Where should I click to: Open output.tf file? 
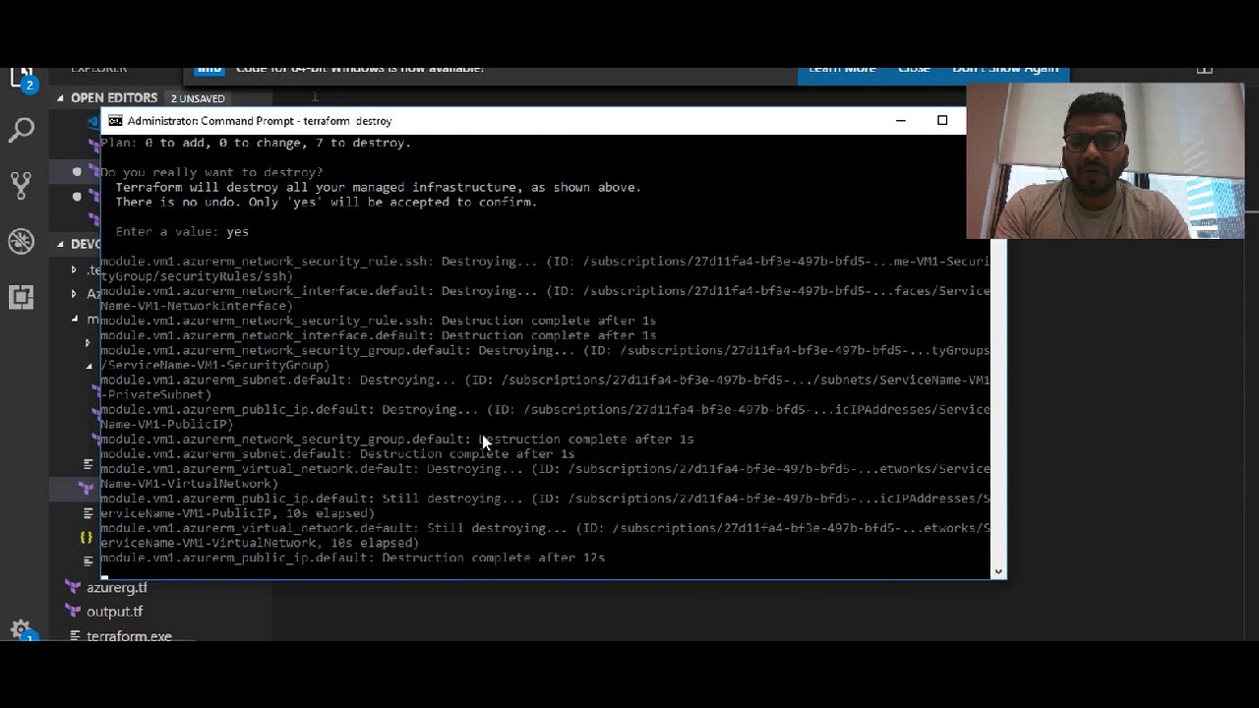(114, 612)
